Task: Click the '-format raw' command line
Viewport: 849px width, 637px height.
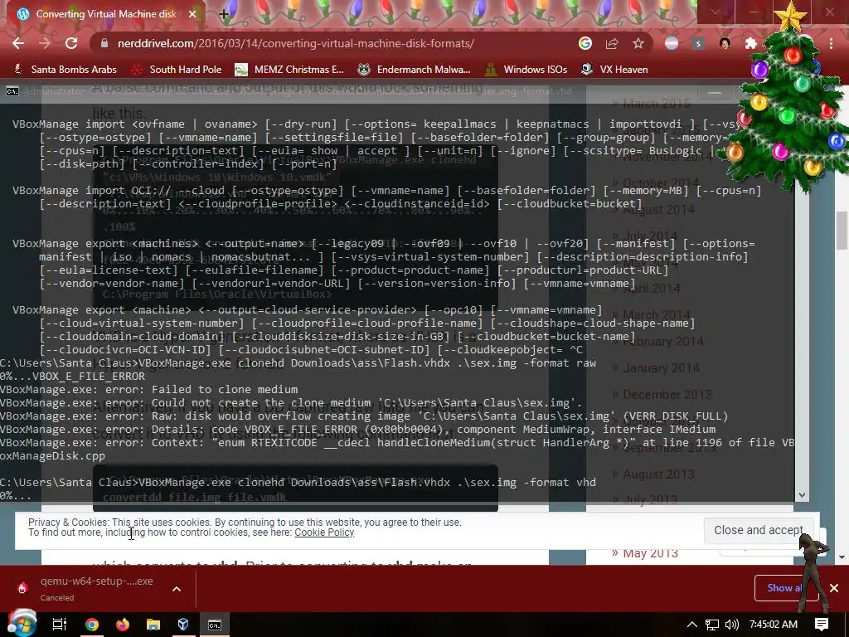Action: coord(298,363)
